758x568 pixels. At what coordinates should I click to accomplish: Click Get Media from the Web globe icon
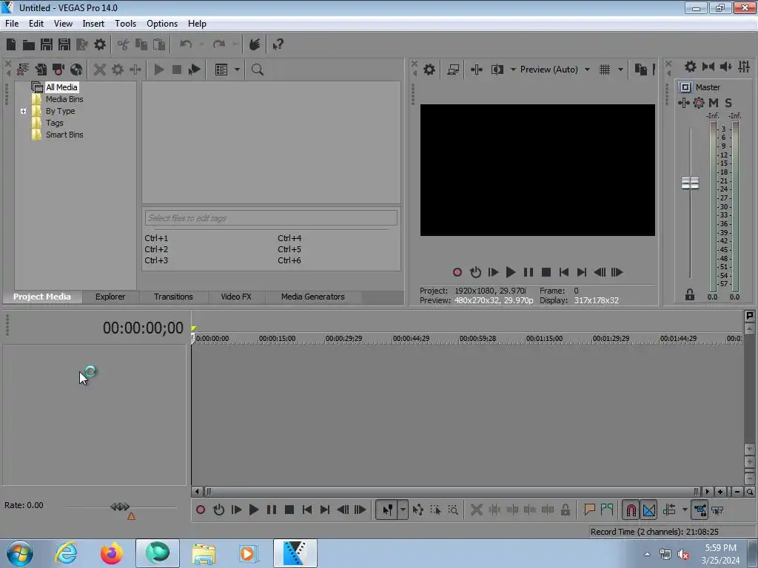click(76, 70)
